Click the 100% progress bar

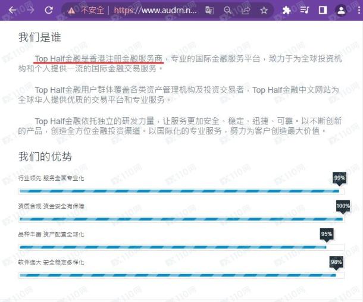[x=181, y=219]
